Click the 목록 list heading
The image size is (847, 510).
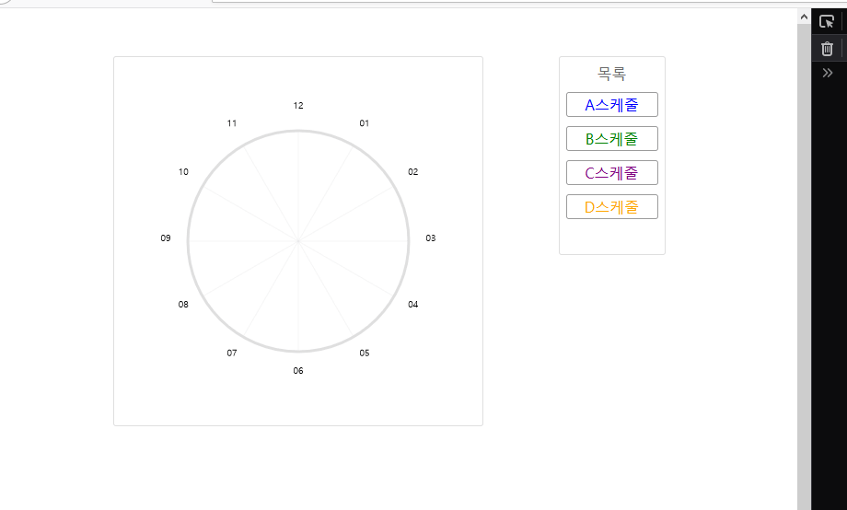tap(611, 74)
